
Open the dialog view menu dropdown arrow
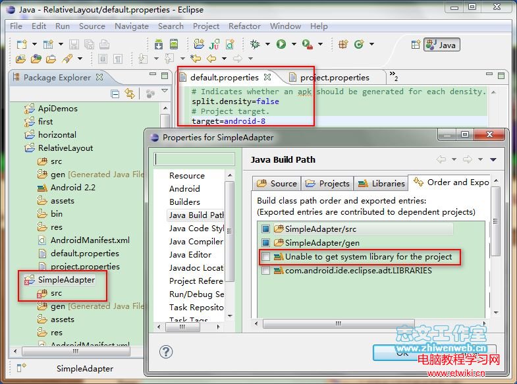click(x=493, y=160)
